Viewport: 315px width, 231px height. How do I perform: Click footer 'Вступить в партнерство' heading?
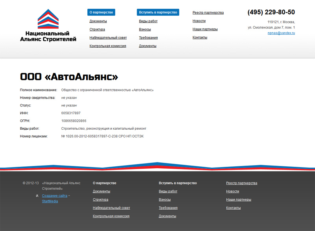point(178,183)
